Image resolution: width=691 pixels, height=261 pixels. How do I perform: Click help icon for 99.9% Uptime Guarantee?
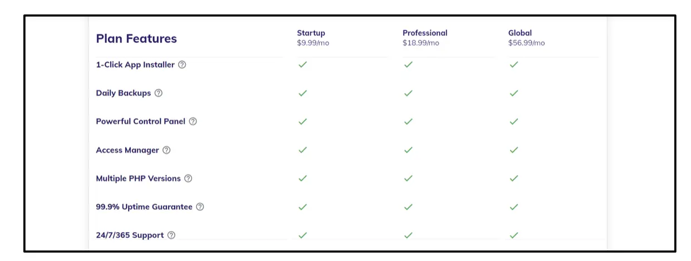200,207
